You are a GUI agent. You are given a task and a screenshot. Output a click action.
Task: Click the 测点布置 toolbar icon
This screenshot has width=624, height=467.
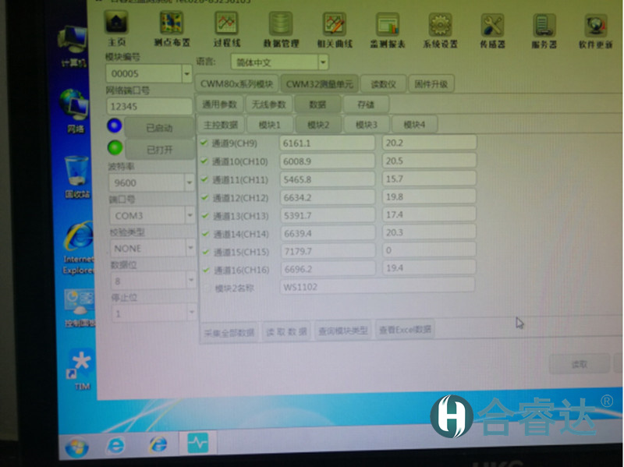point(170,27)
